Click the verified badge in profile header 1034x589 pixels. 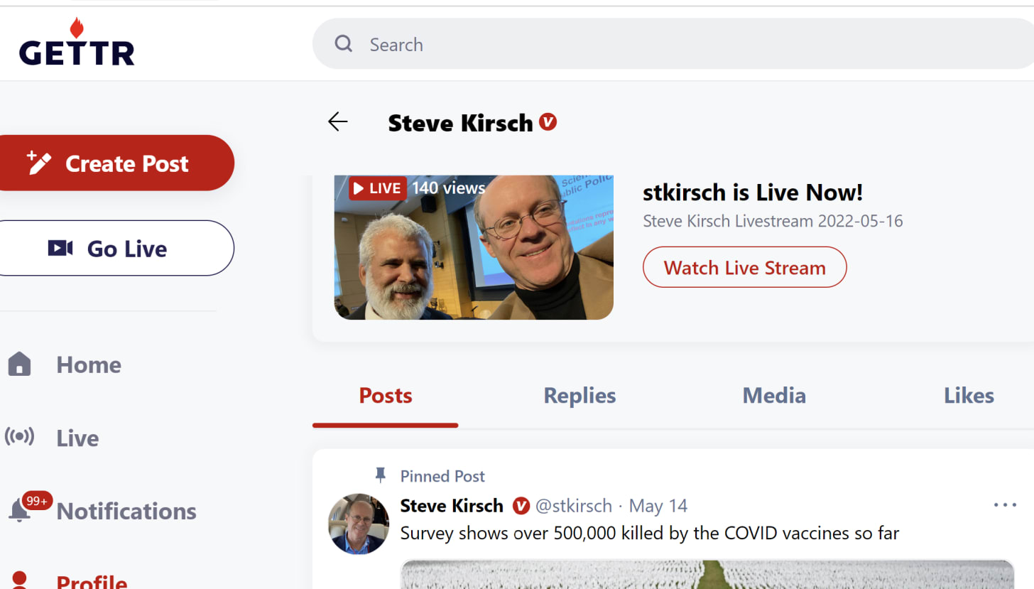click(548, 122)
